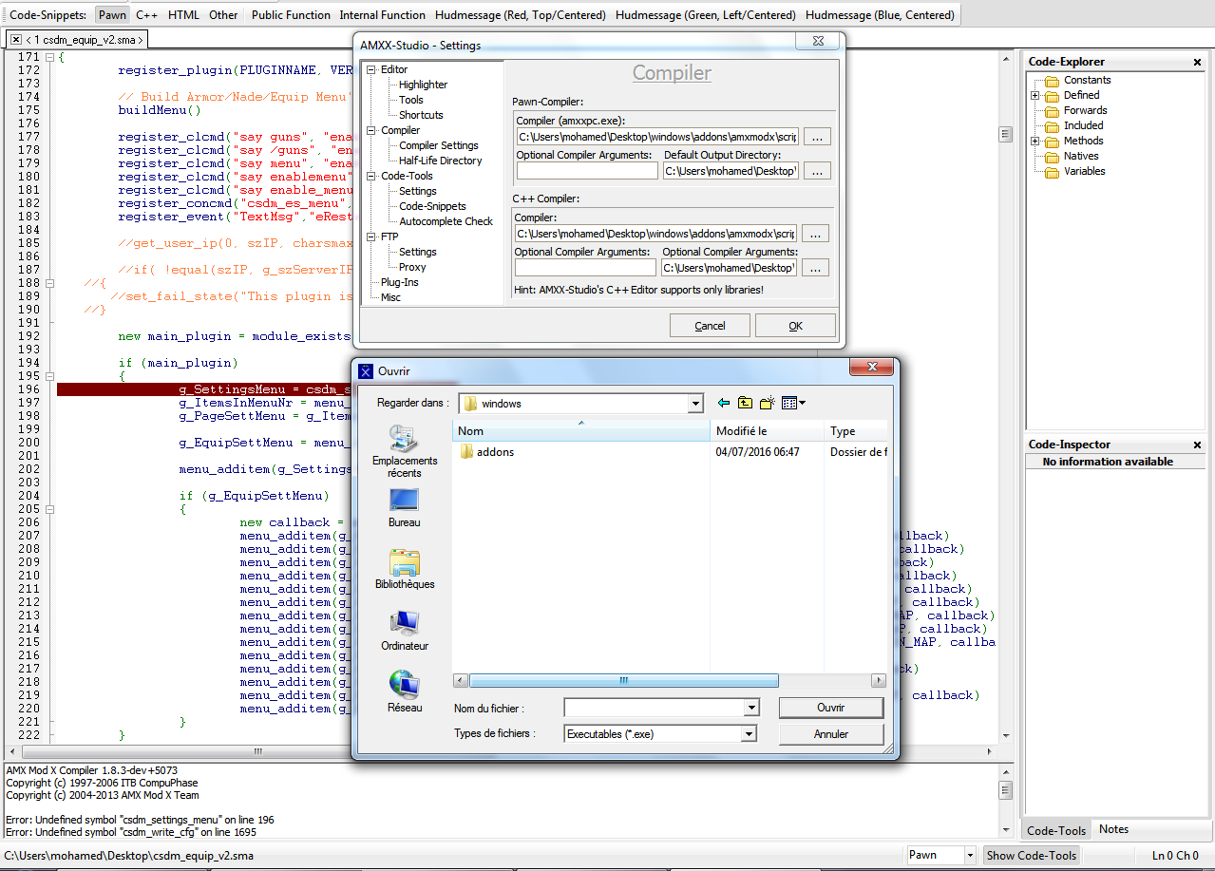Viewport: 1215px width, 871px height.
Task: Expand the Defined node in Code-Explorer
Action: pyautogui.click(x=1035, y=95)
